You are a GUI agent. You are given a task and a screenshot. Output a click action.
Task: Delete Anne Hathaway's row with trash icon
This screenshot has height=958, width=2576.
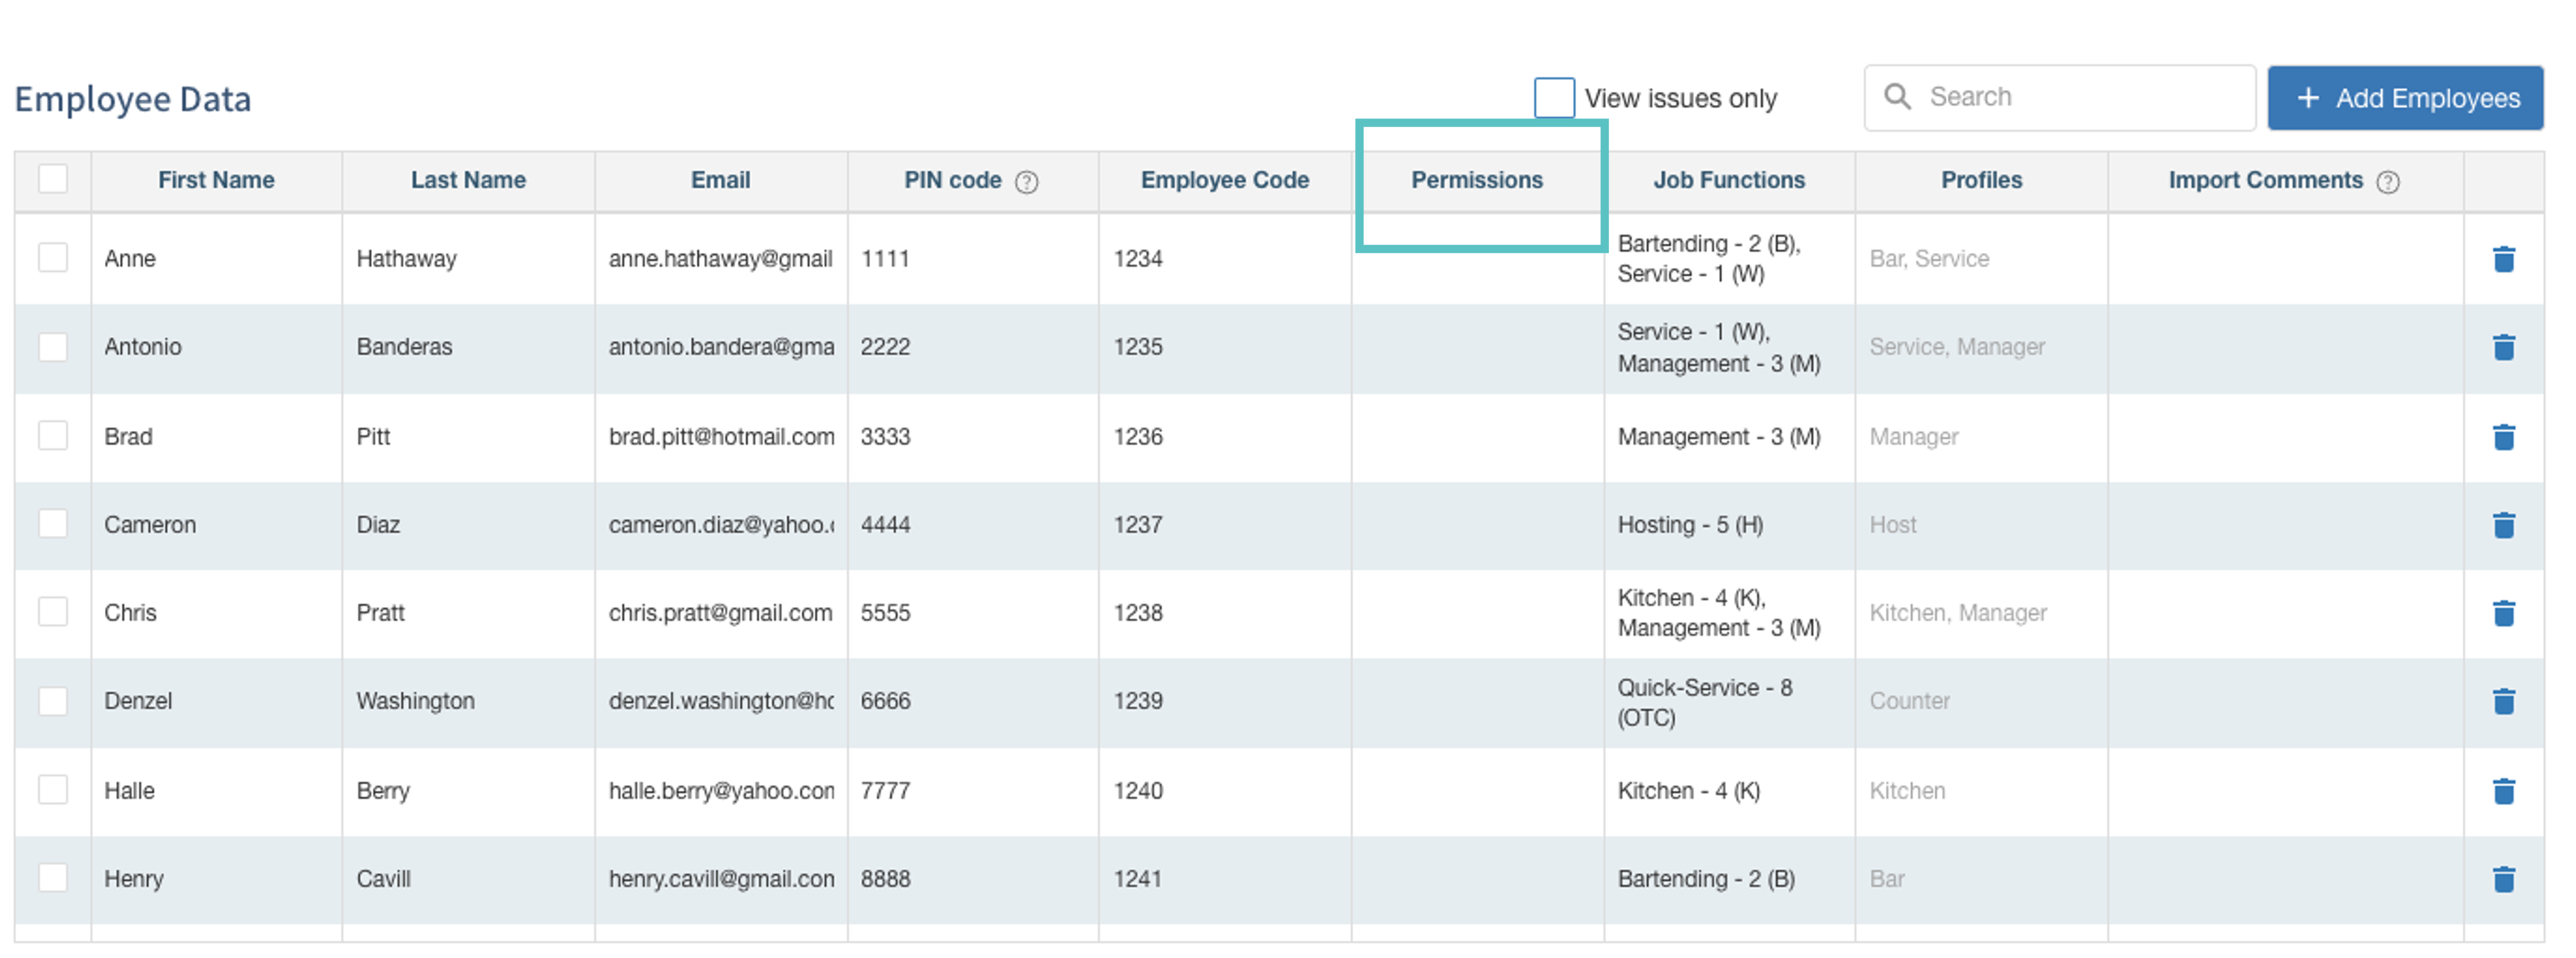(x=2503, y=259)
